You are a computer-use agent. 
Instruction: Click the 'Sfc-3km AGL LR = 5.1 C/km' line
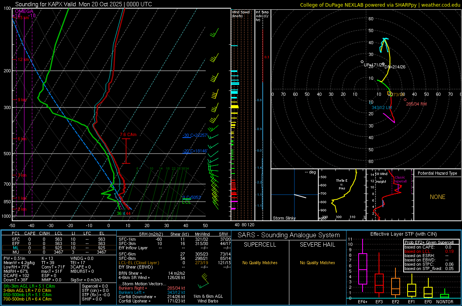click(x=29, y=286)
